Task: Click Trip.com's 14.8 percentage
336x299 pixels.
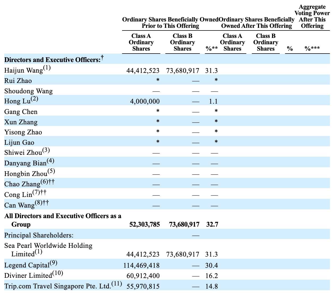Action: tap(212, 286)
